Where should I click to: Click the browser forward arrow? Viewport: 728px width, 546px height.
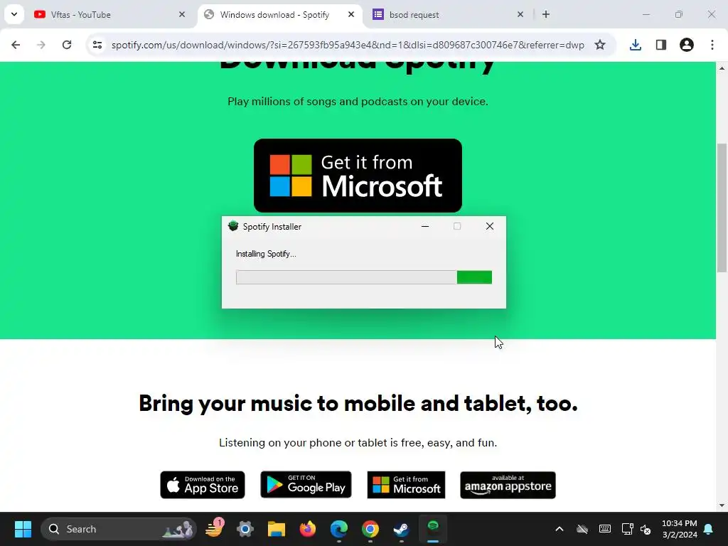click(41, 45)
